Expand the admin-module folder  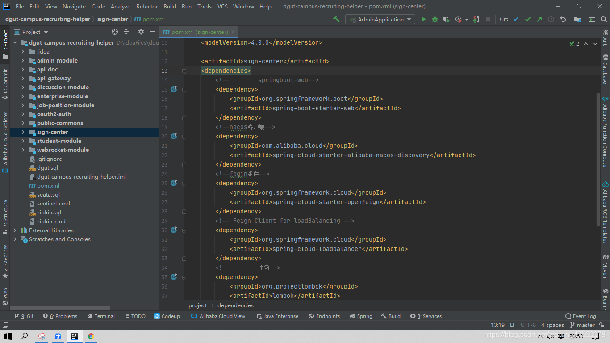tap(23, 60)
